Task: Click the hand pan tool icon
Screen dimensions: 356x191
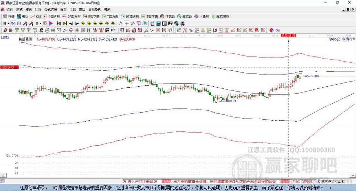Action: click(x=121, y=24)
